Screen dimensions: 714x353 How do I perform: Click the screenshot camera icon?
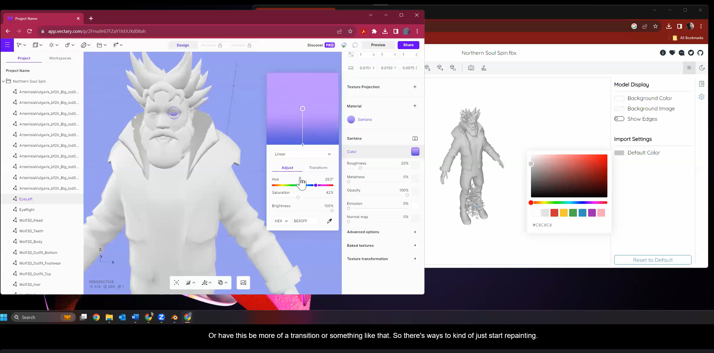pyautogui.click(x=471, y=68)
